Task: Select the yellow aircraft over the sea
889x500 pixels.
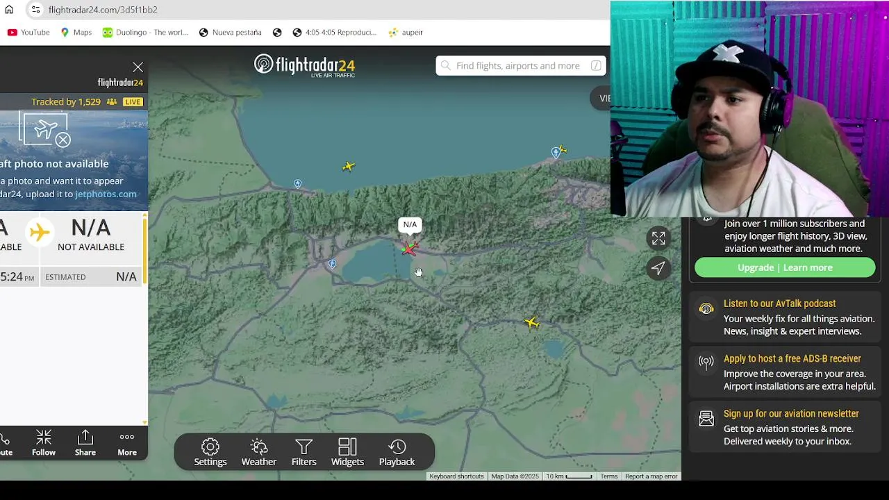Action: (x=348, y=166)
